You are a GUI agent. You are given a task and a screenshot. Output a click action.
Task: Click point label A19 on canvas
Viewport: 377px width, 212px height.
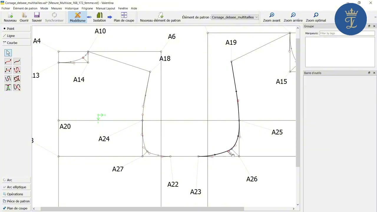[231, 42]
